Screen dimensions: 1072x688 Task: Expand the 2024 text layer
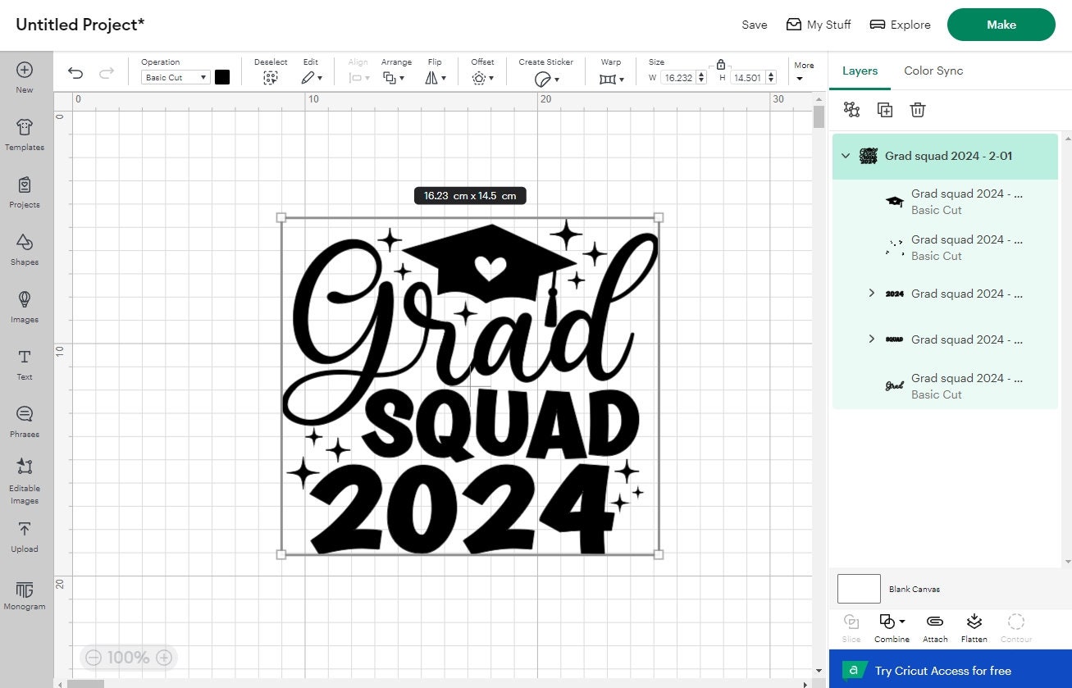point(871,293)
